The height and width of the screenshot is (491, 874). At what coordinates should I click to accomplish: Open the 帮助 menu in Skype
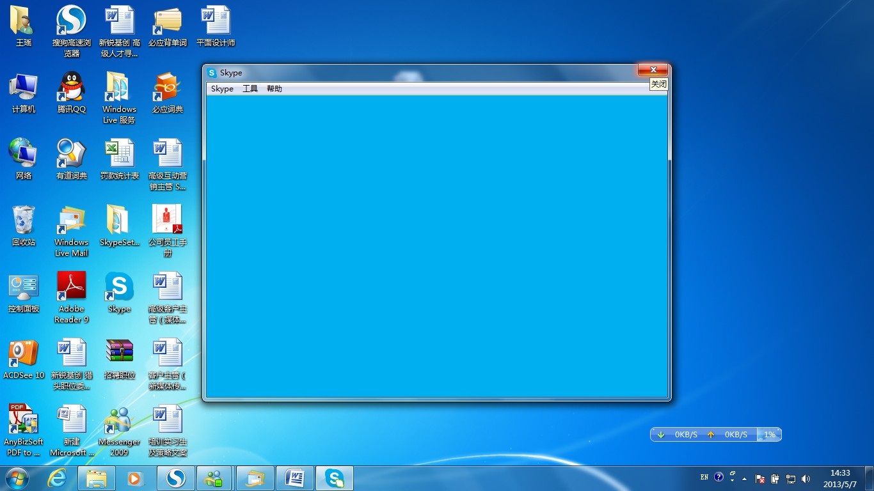(x=274, y=89)
